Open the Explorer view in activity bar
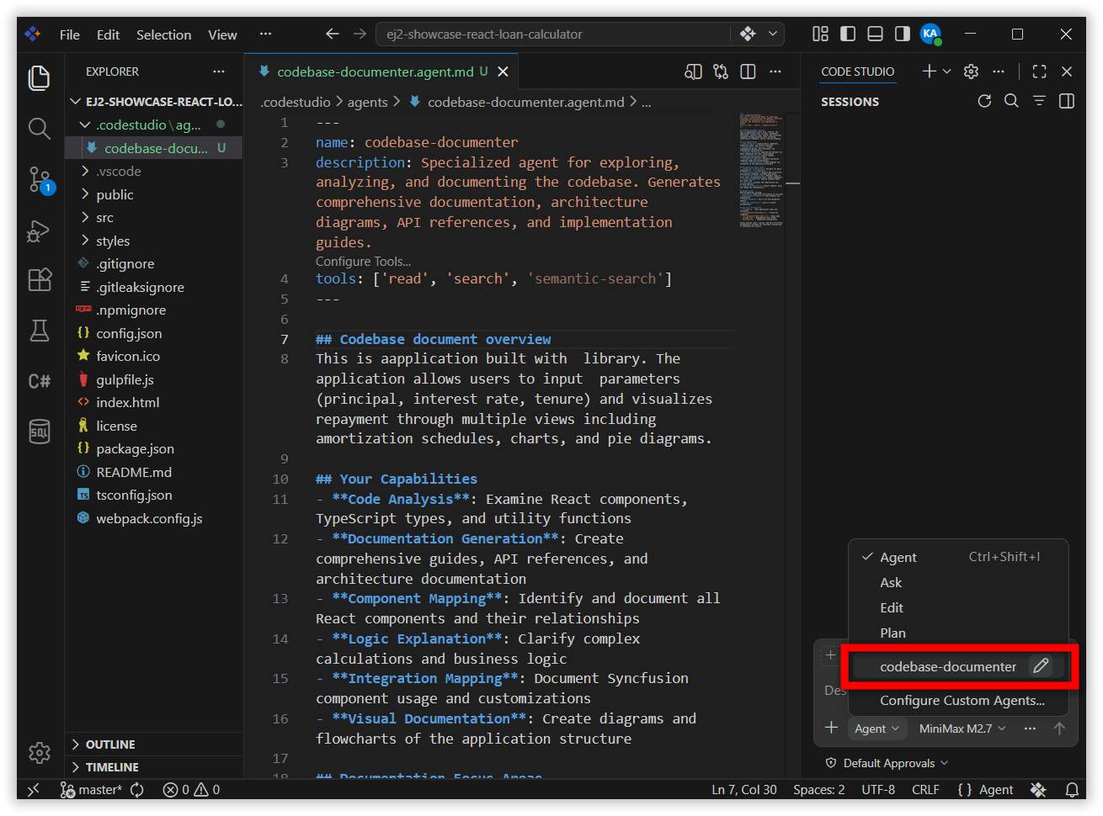Image resolution: width=1103 pixels, height=816 pixels. coord(40,77)
